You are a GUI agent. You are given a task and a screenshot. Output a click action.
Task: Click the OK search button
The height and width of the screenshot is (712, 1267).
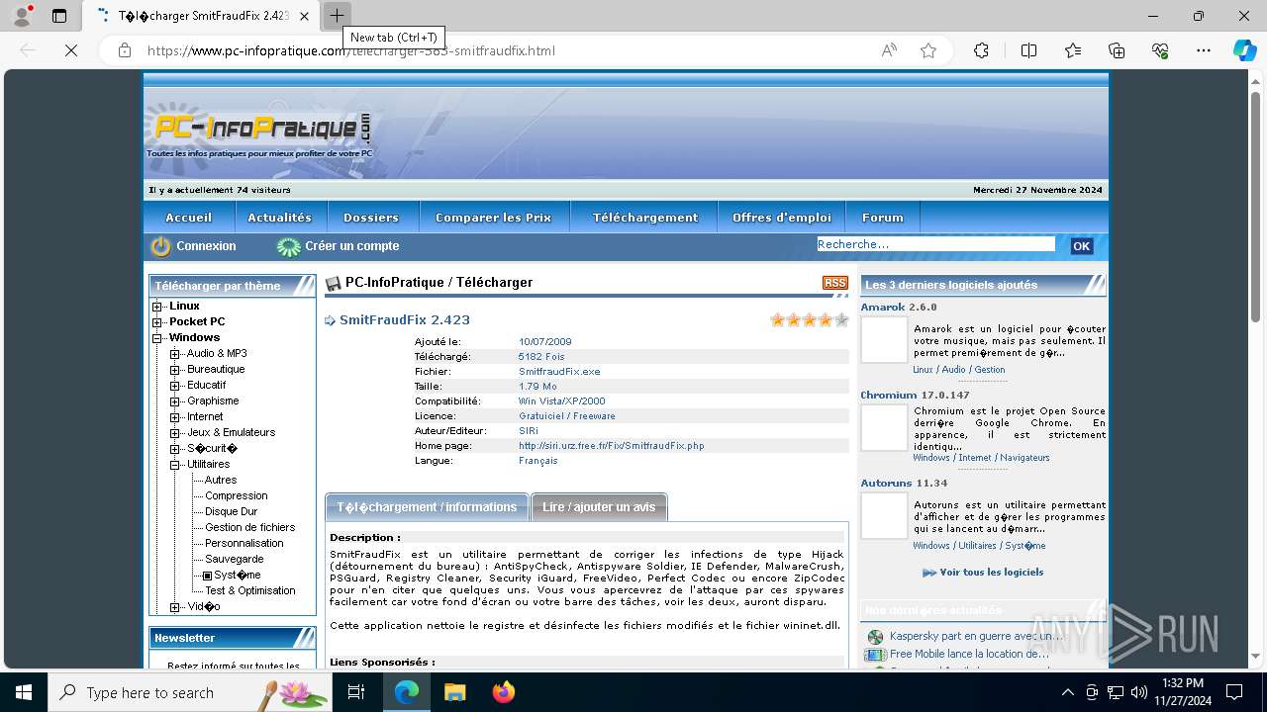(1081, 246)
